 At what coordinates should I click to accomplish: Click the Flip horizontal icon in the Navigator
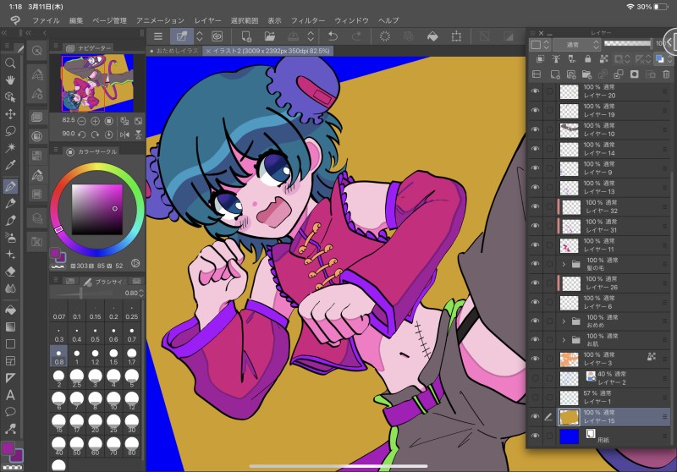[x=124, y=134]
